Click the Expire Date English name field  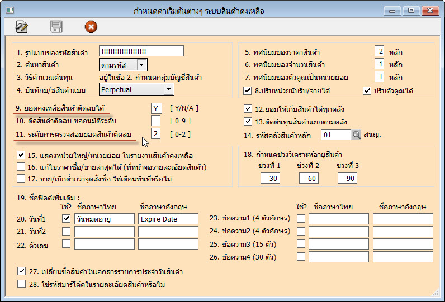point(168,219)
